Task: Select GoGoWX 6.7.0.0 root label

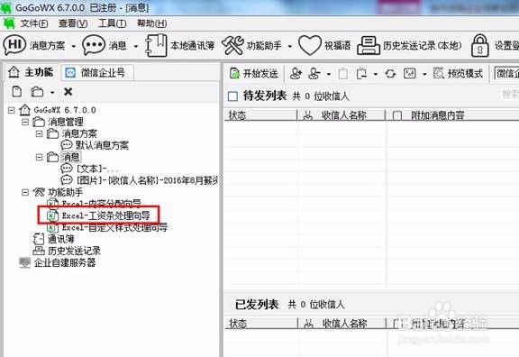Action: (x=65, y=110)
